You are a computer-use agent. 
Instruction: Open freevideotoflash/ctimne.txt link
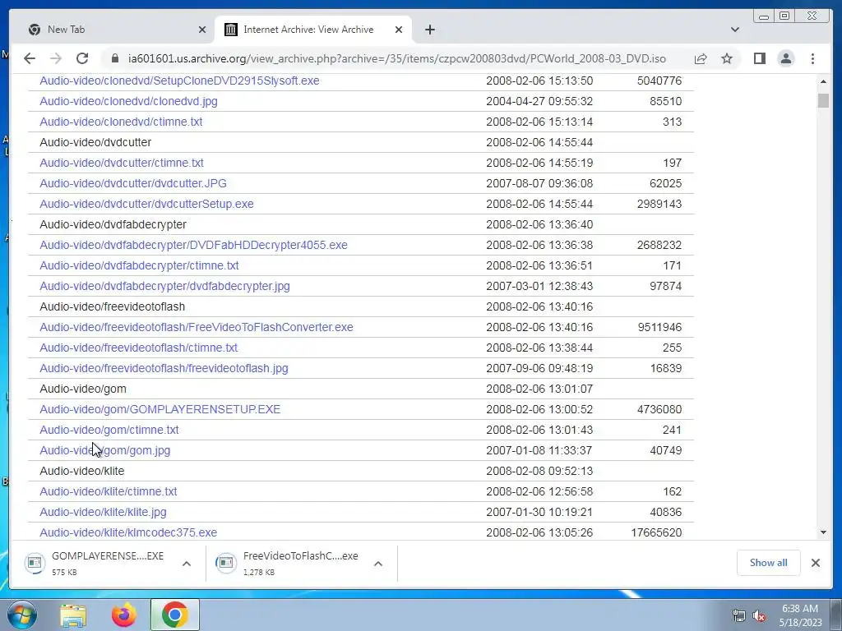tap(138, 348)
